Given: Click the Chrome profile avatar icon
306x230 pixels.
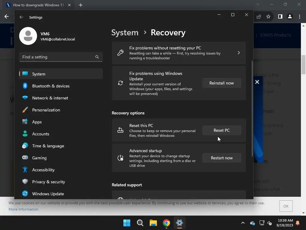Looking at the screenshot, I should click(x=290, y=17).
